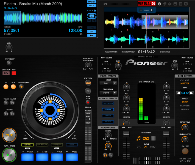Toggle the round SYNC button

(x=88, y=91)
